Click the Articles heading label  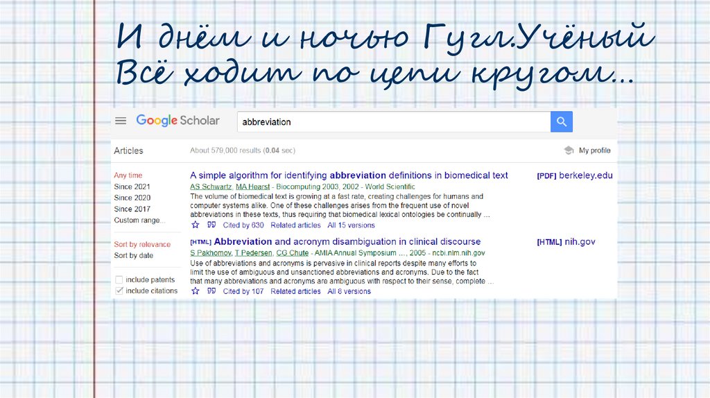pyautogui.click(x=128, y=150)
